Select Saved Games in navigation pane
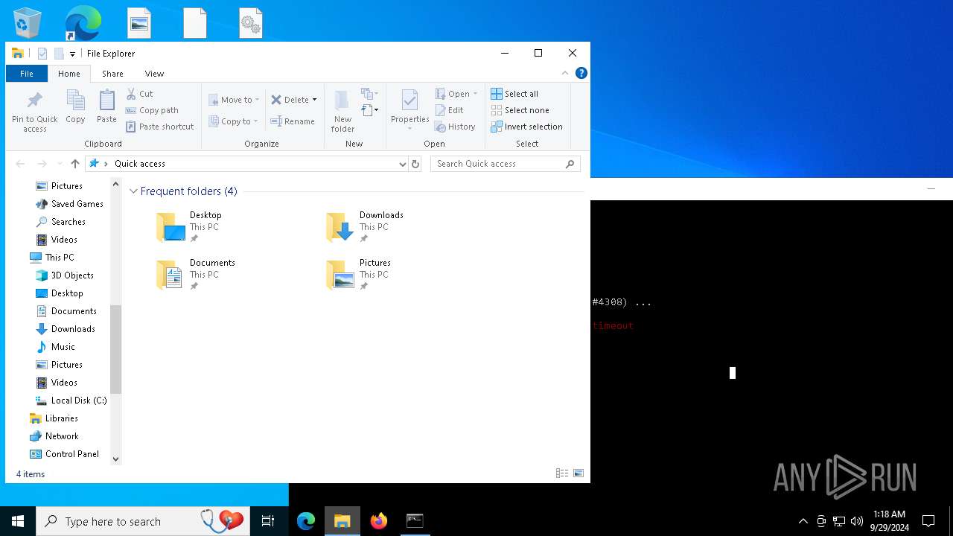This screenshot has width=953, height=536. coord(69,204)
